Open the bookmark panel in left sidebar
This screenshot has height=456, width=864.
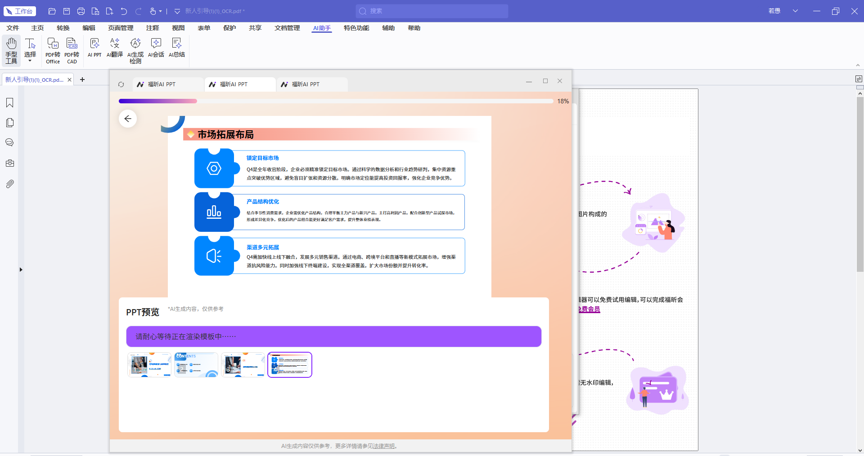tap(9, 103)
